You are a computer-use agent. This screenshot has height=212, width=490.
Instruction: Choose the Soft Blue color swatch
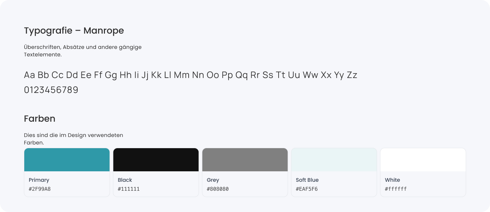[334, 160]
